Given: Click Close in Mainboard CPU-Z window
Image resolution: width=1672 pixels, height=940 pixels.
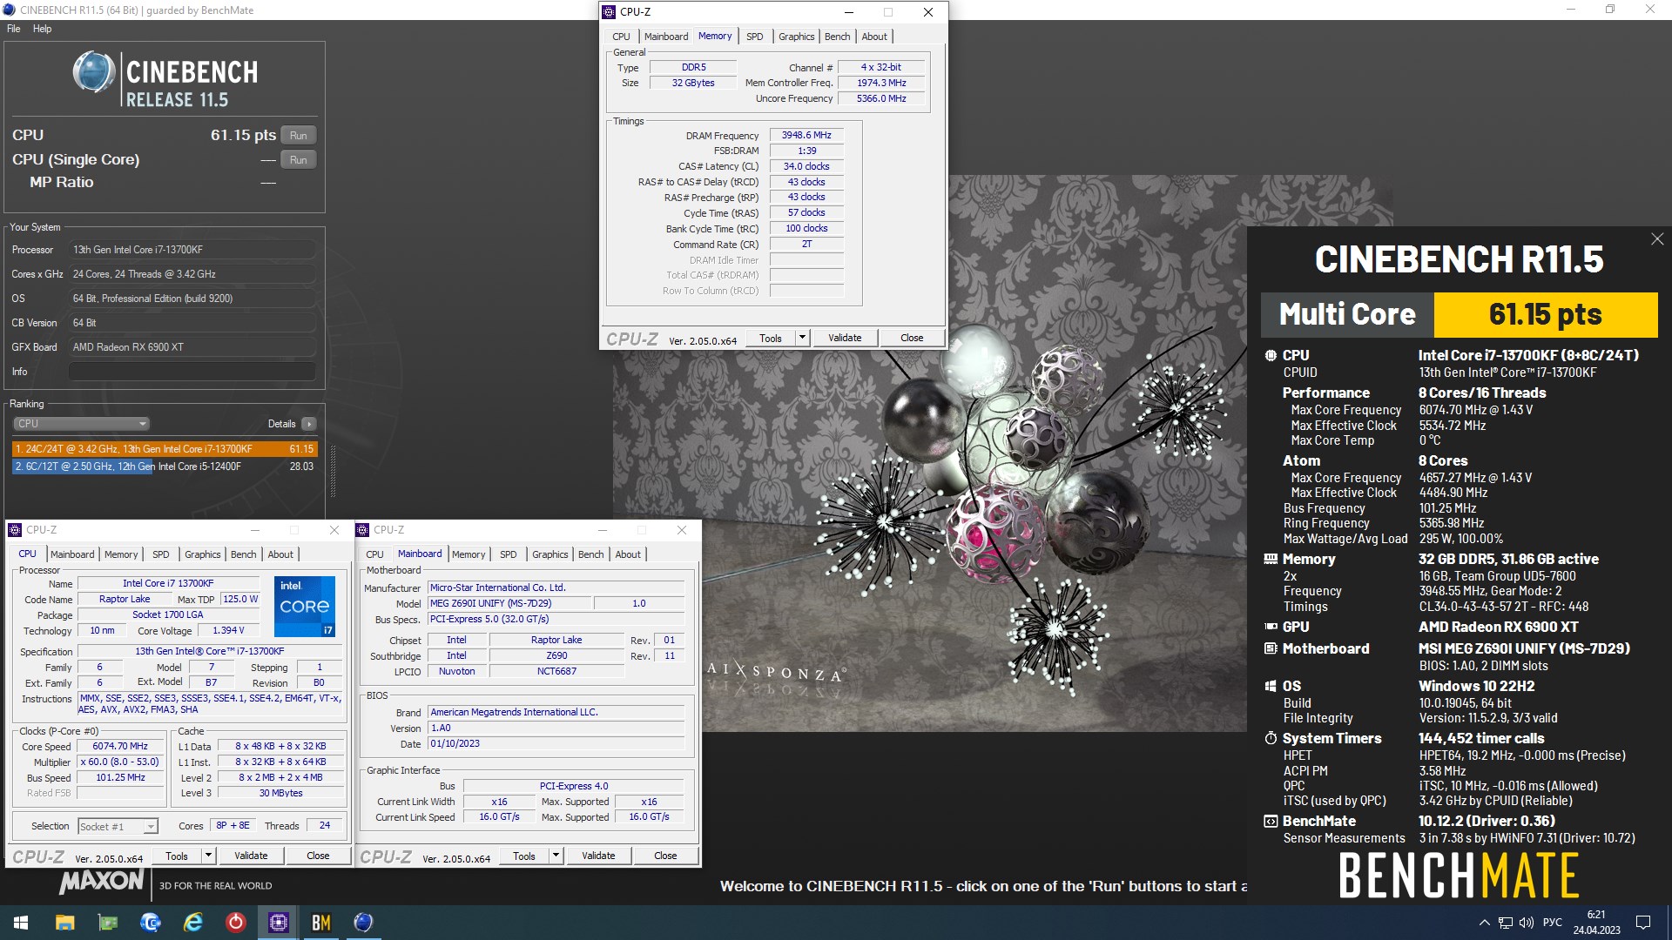Looking at the screenshot, I should (x=665, y=856).
